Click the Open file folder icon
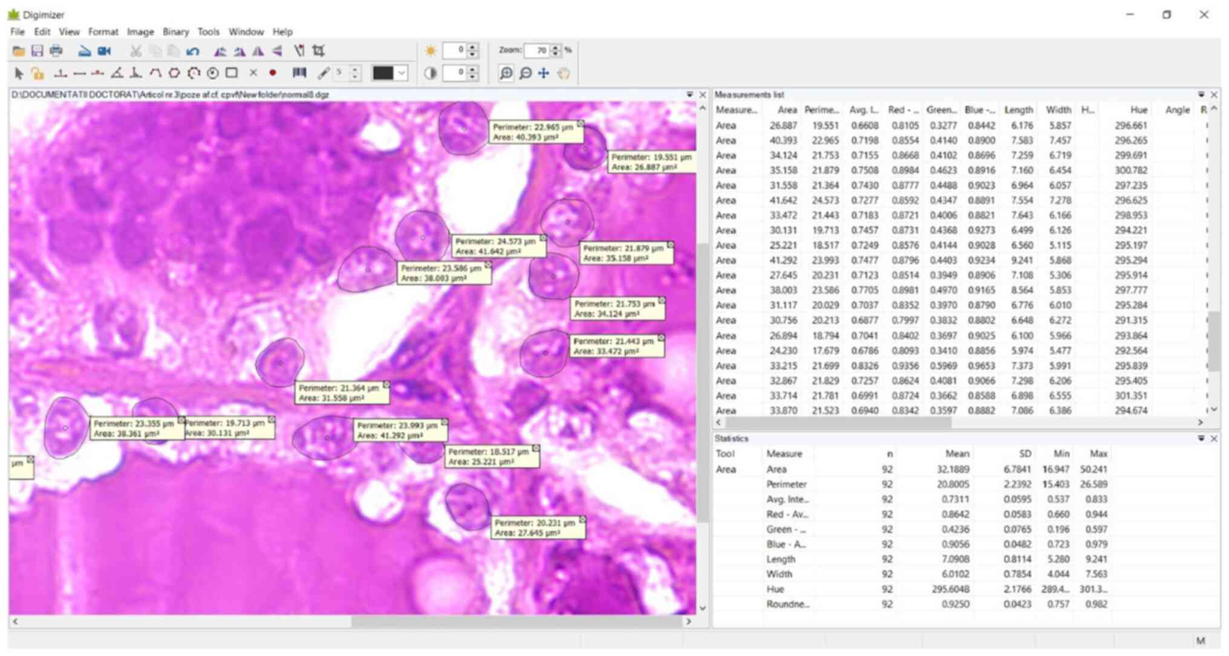This screenshot has width=1229, height=656. click(19, 51)
